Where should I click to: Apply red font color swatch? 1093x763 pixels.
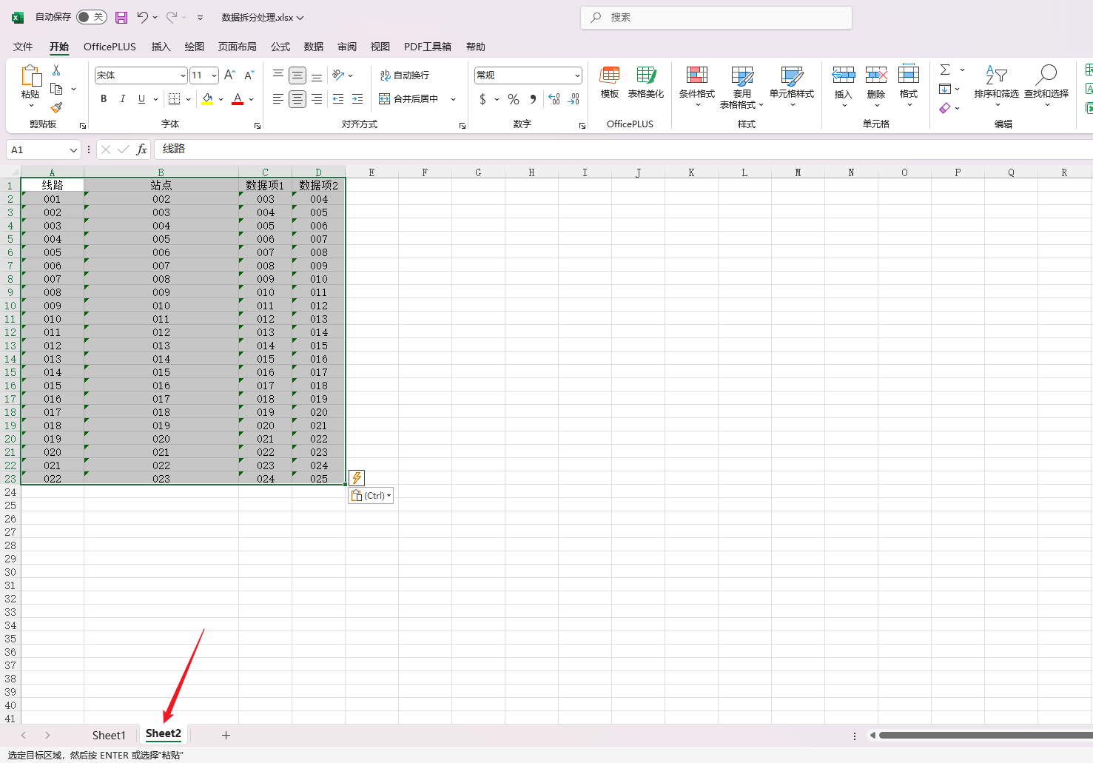pos(238,99)
